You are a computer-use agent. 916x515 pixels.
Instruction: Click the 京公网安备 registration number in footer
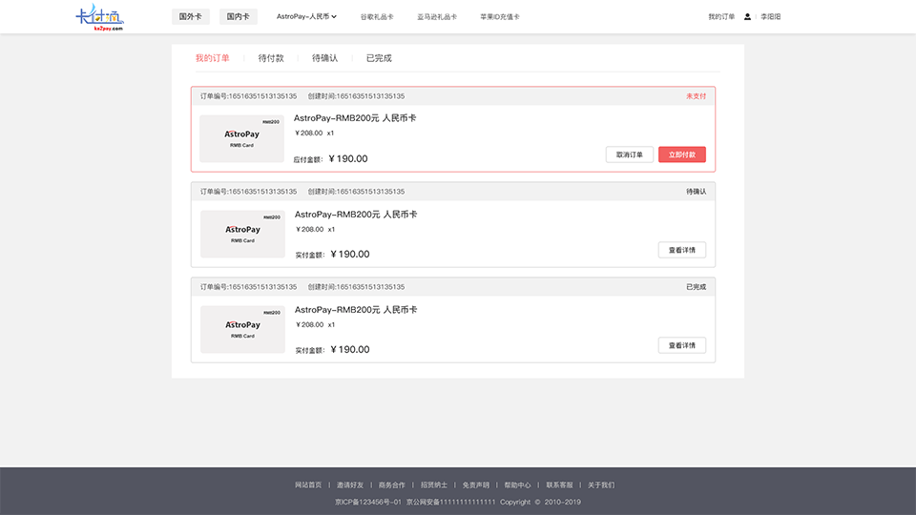(x=451, y=503)
